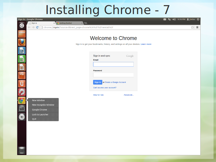Open the window switcher launcher icon
Viewport: 216px width, 162px height.
pyautogui.click(x=22, y=109)
